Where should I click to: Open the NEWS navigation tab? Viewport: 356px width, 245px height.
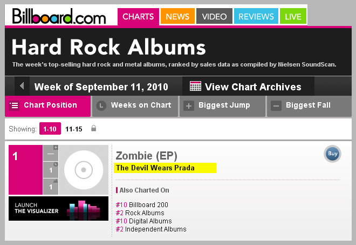(177, 16)
